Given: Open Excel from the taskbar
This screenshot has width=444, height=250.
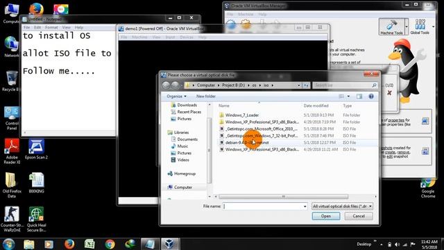Looking at the screenshot, I should point(89,244).
